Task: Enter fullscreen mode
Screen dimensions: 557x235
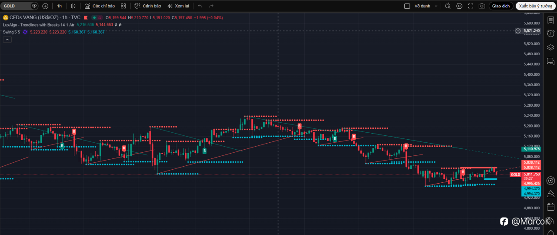Action: [470, 6]
